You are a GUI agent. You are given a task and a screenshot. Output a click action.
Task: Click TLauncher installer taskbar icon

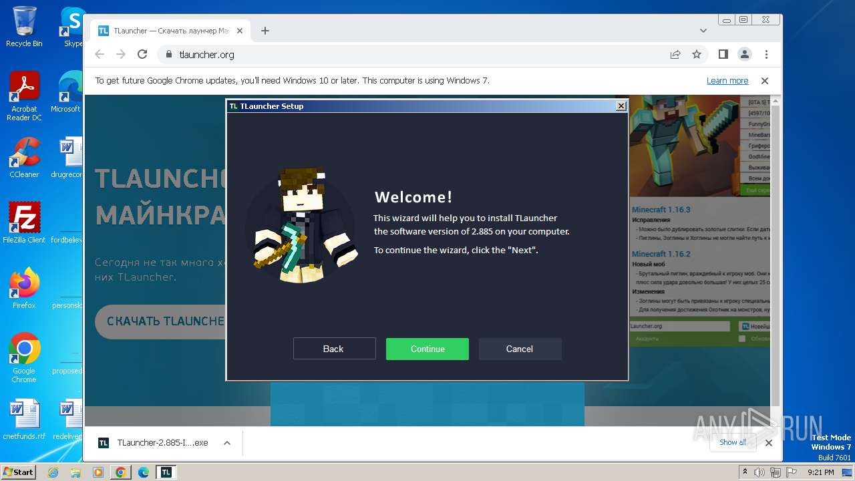(x=166, y=472)
